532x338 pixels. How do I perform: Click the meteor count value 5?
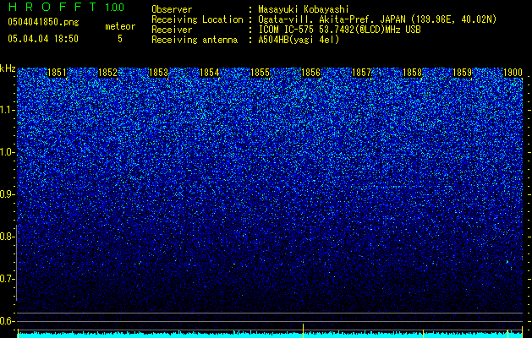(x=120, y=39)
